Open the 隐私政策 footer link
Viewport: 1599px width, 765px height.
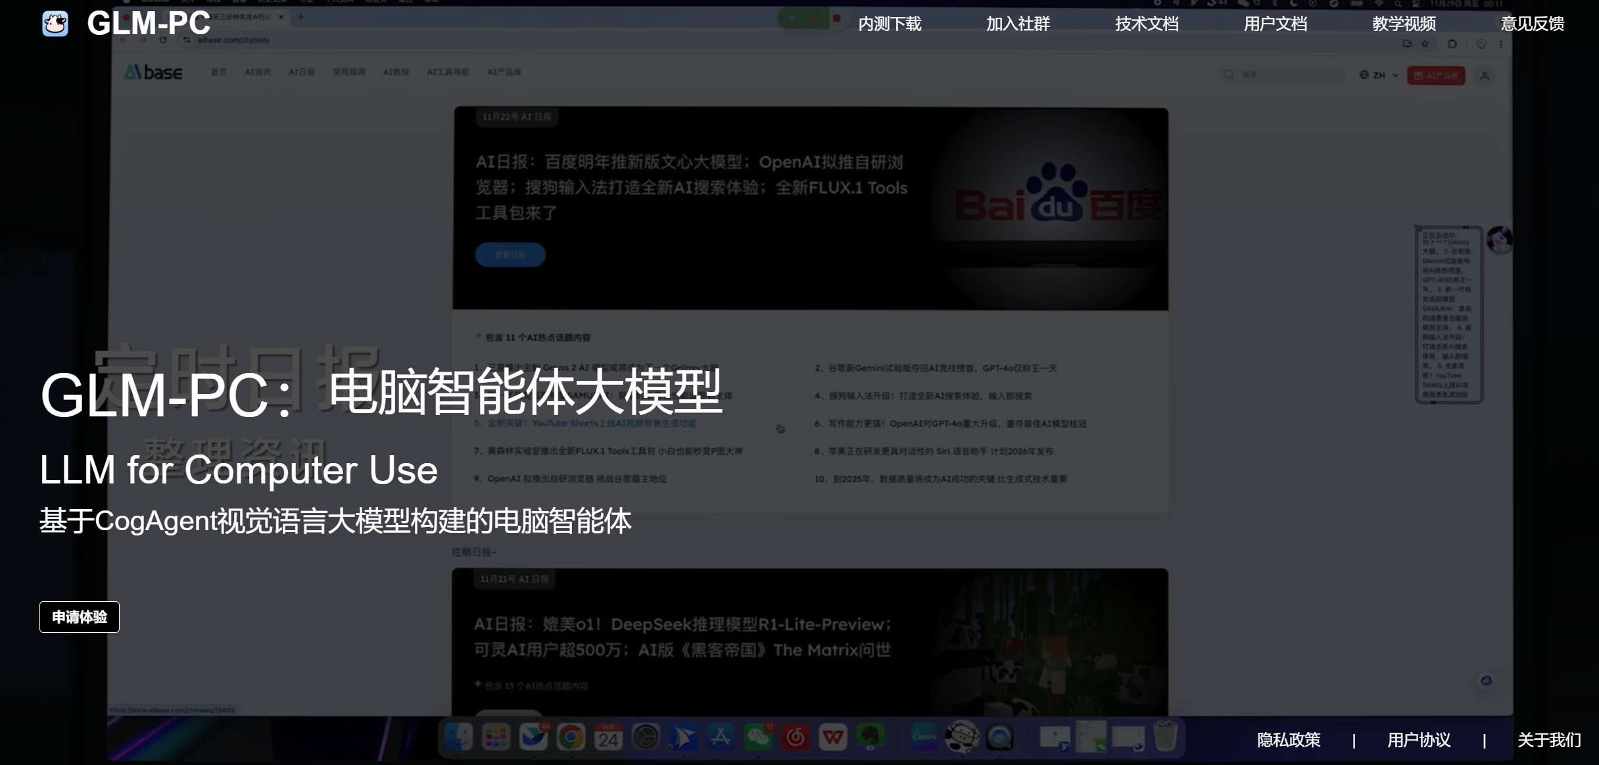pos(1288,740)
